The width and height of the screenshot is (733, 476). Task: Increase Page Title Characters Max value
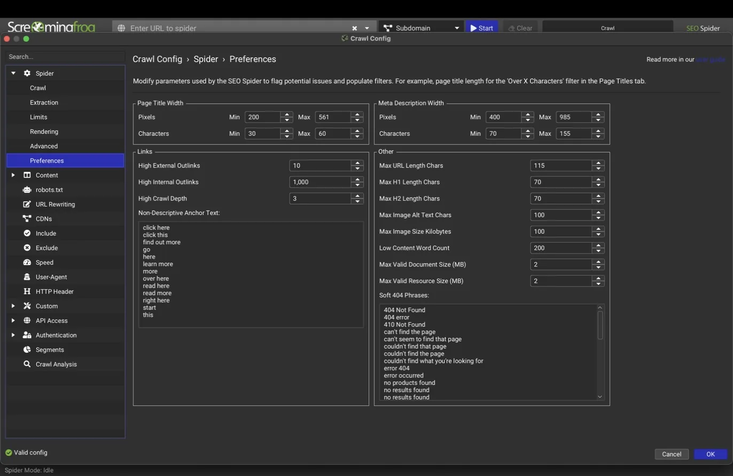357,131
